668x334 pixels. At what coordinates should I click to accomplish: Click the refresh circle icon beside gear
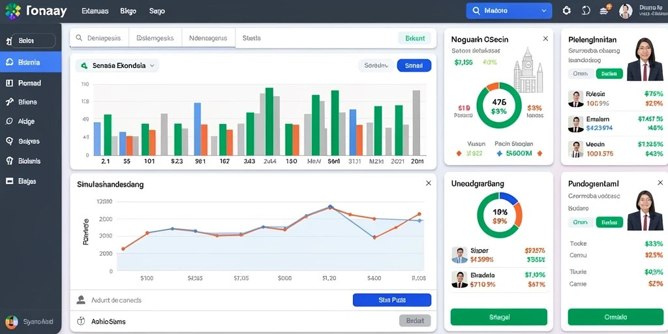(x=586, y=10)
